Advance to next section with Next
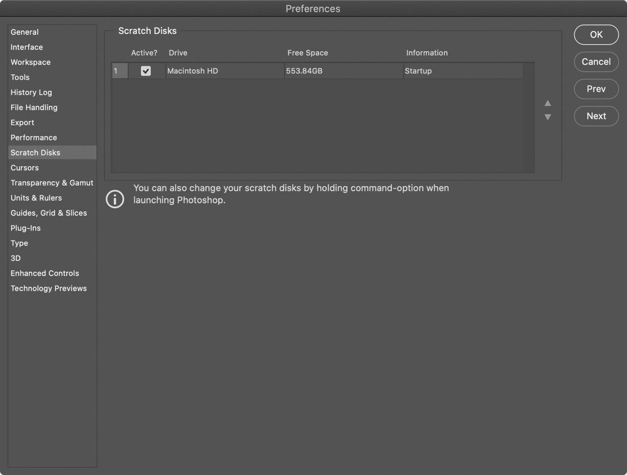This screenshot has width=627, height=475. click(x=596, y=116)
